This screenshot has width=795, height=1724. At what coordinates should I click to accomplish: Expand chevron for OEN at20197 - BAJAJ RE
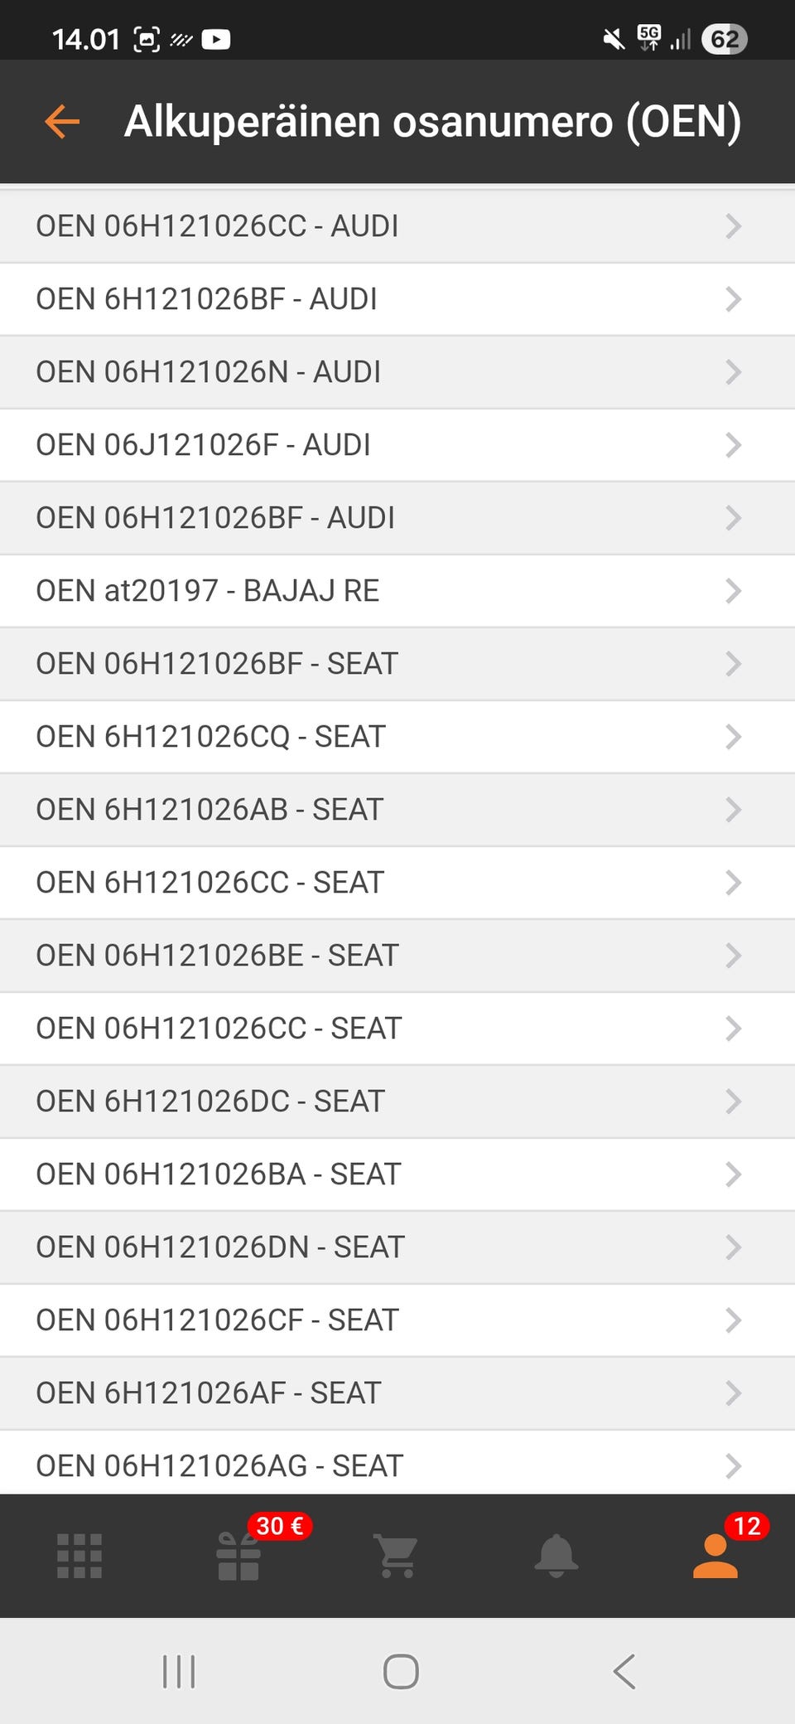click(733, 591)
